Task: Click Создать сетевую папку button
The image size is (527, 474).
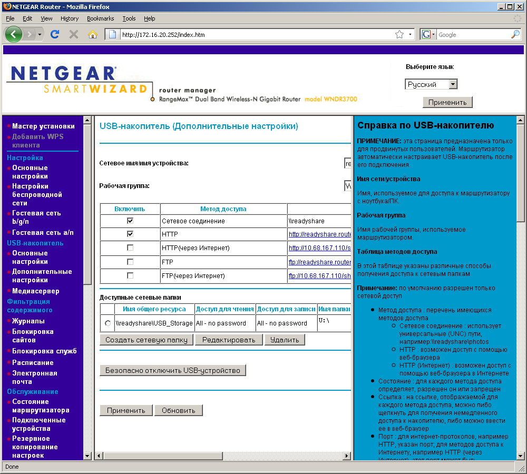Action: point(146,340)
